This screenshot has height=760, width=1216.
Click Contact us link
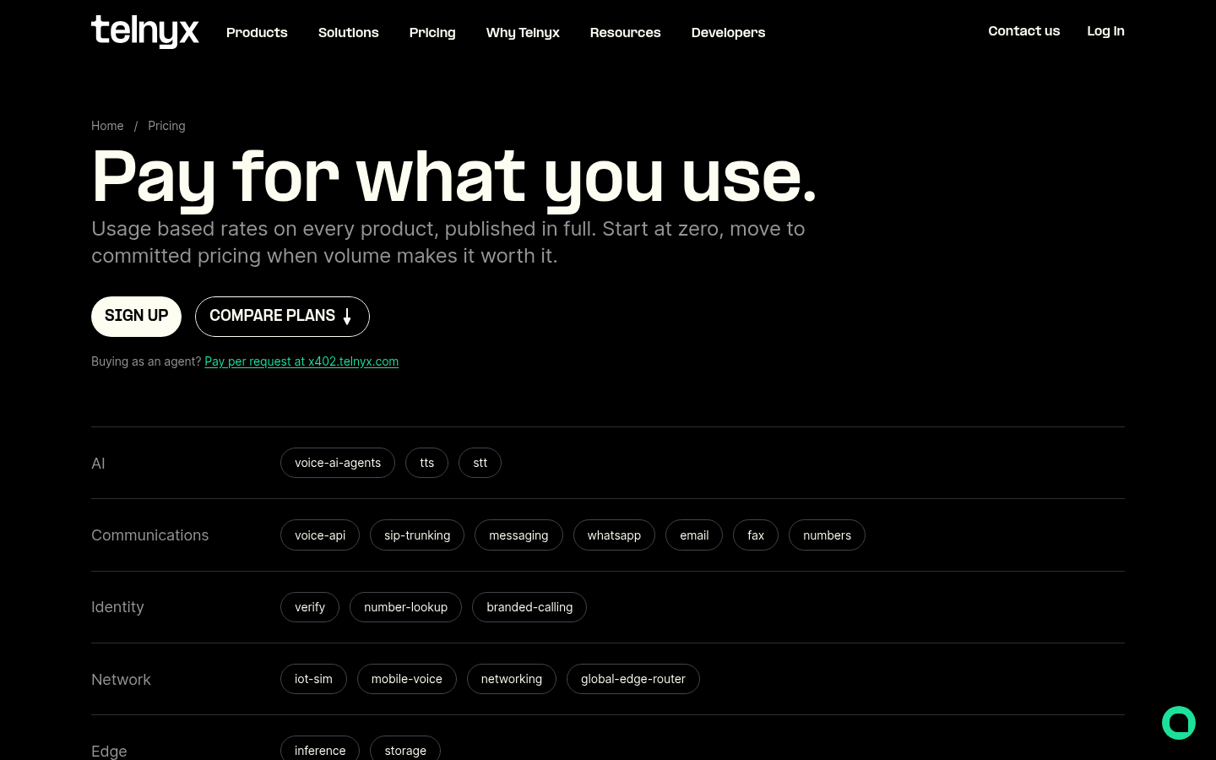tap(1024, 30)
